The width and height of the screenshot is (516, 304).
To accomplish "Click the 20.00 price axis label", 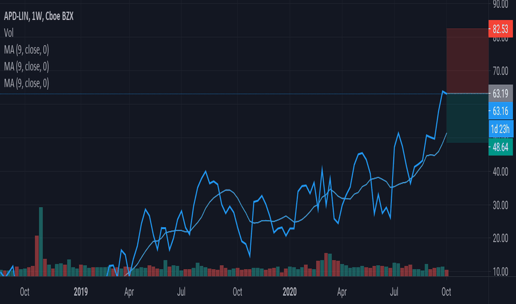I will (x=500, y=239).
